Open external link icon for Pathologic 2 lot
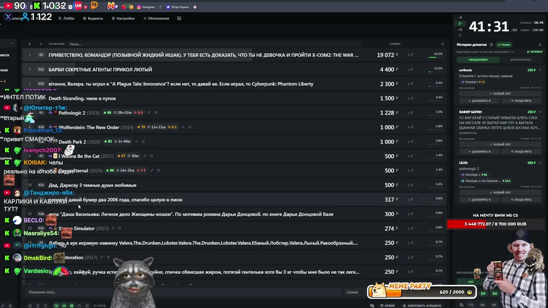 [156, 113]
